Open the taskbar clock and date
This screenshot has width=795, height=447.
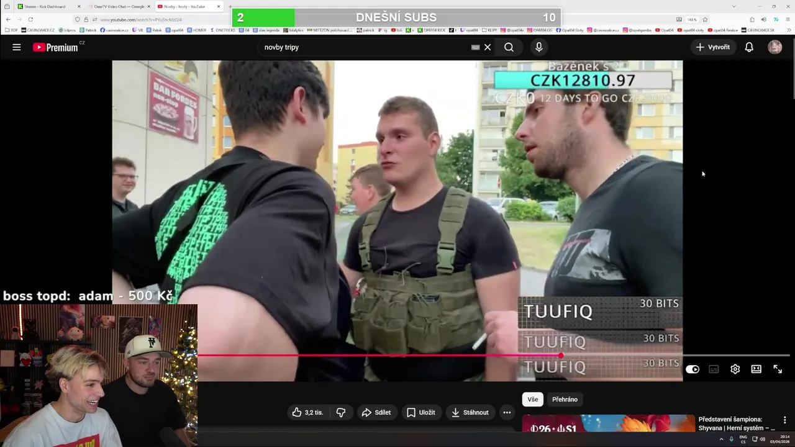tap(779, 439)
